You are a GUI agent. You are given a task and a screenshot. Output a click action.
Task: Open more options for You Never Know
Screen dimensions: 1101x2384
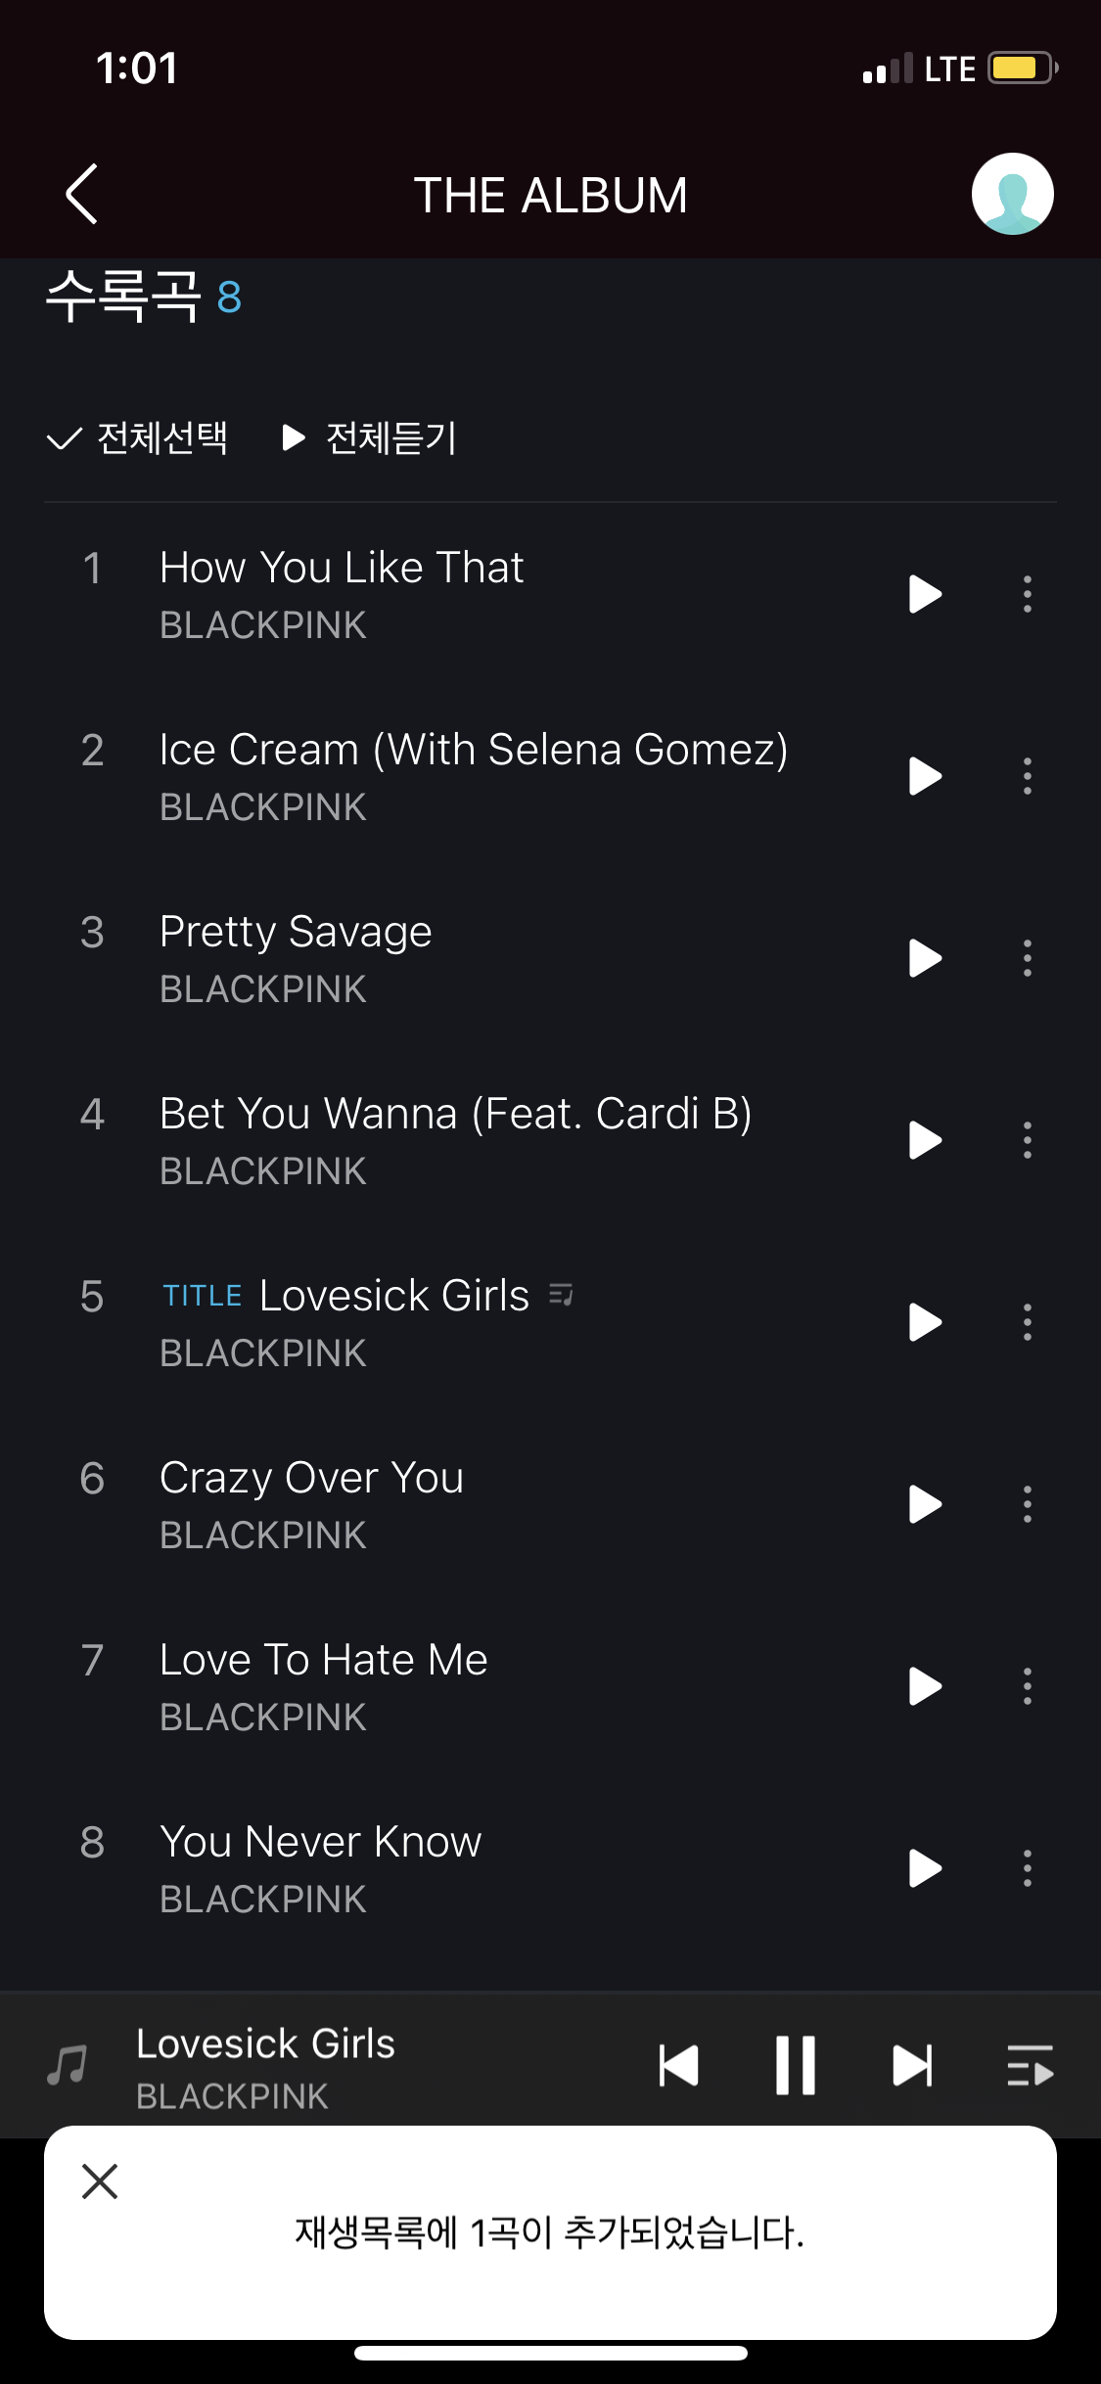(x=1027, y=1868)
